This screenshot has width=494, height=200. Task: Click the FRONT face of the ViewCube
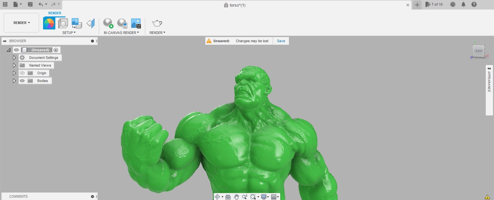pyautogui.click(x=478, y=51)
